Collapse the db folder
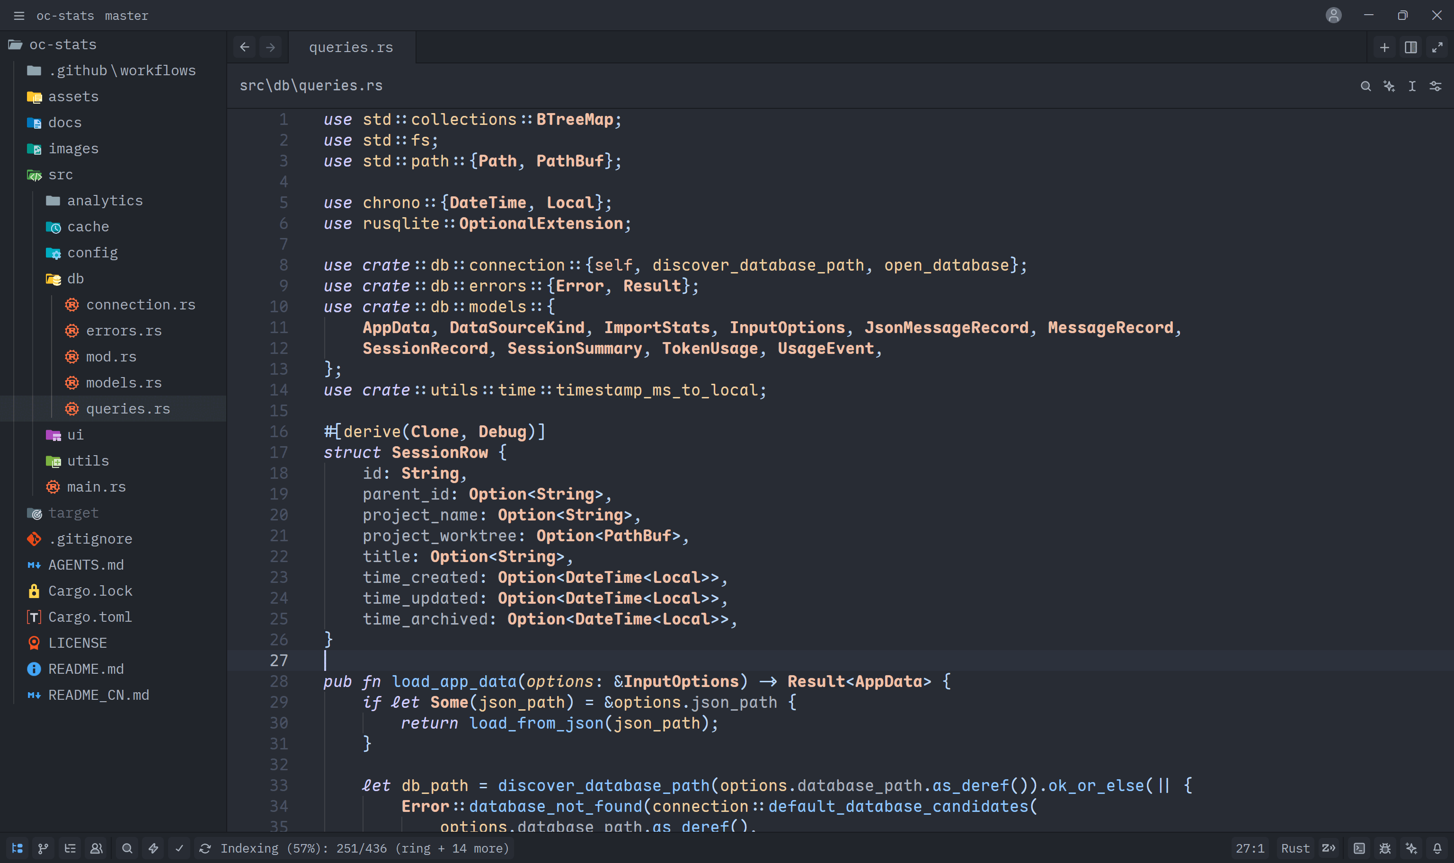This screenshot has width=1454, height=863. coord(76,279)
